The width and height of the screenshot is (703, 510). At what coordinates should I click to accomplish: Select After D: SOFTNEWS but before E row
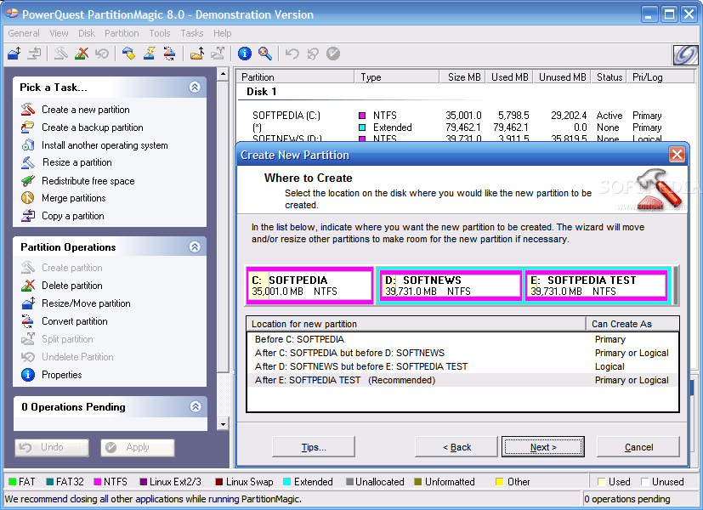click(462, 366)
